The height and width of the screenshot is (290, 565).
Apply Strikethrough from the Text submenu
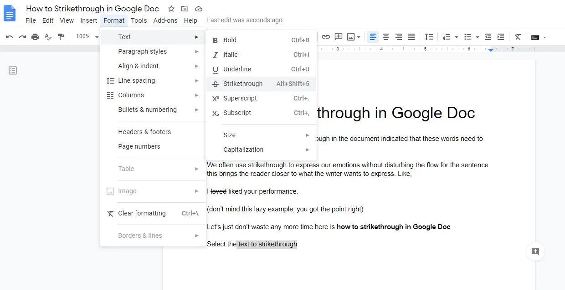pos(261,84)
